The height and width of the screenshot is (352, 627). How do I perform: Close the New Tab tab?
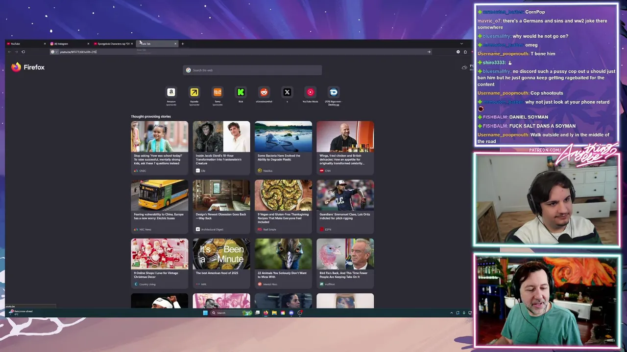click(x=175, y=44)
